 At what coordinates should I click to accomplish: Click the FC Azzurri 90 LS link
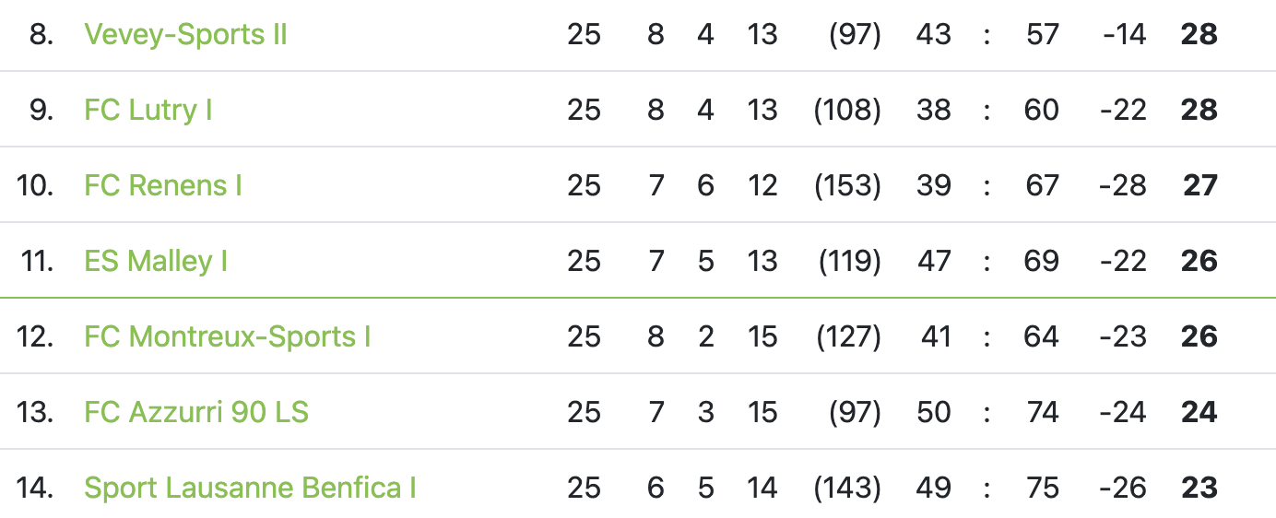click(196, 413)
